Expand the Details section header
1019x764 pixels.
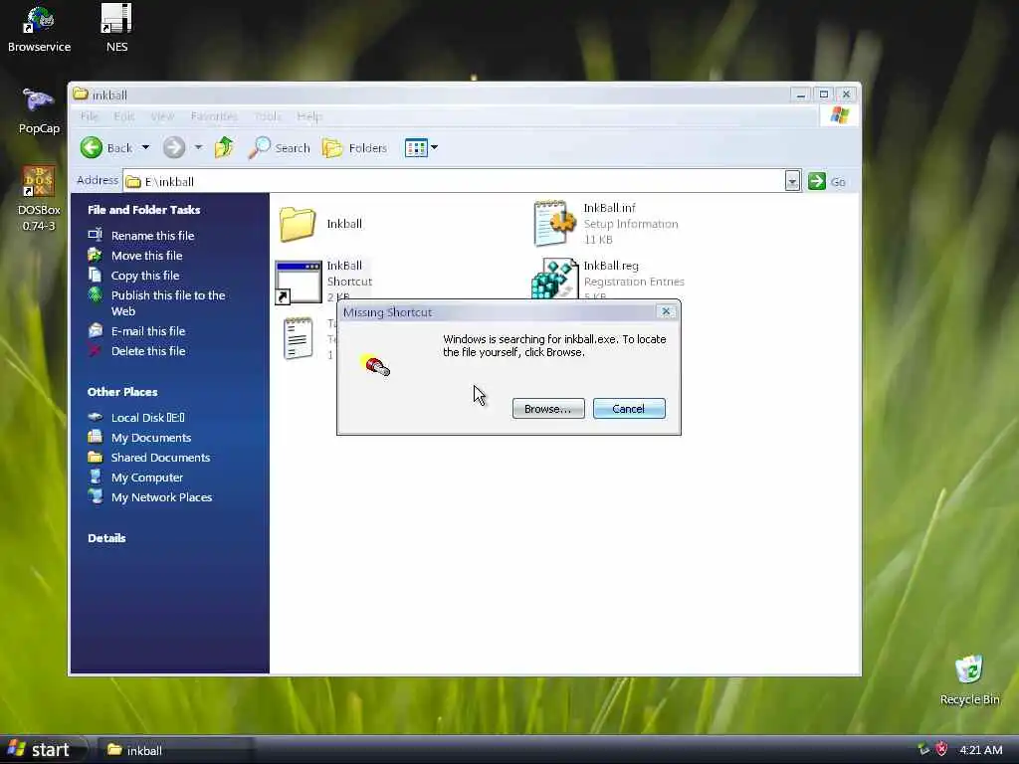[x=106, y=538]
